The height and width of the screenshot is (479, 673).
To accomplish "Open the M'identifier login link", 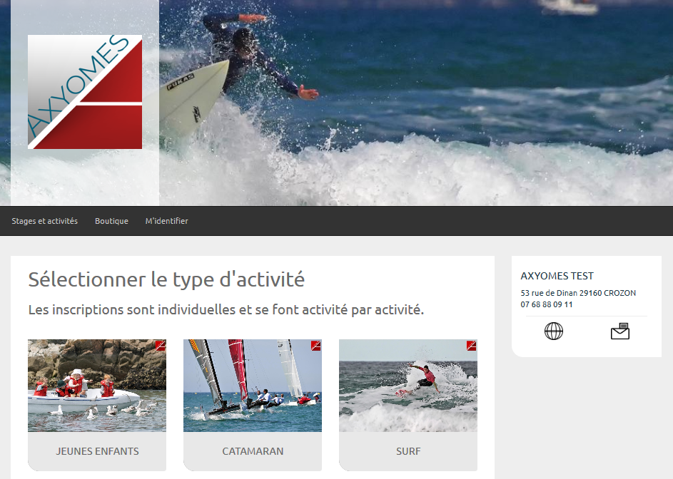I will point(166,221).
